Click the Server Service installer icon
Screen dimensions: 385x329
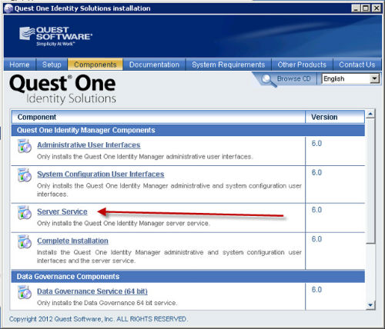pos(25,212)
